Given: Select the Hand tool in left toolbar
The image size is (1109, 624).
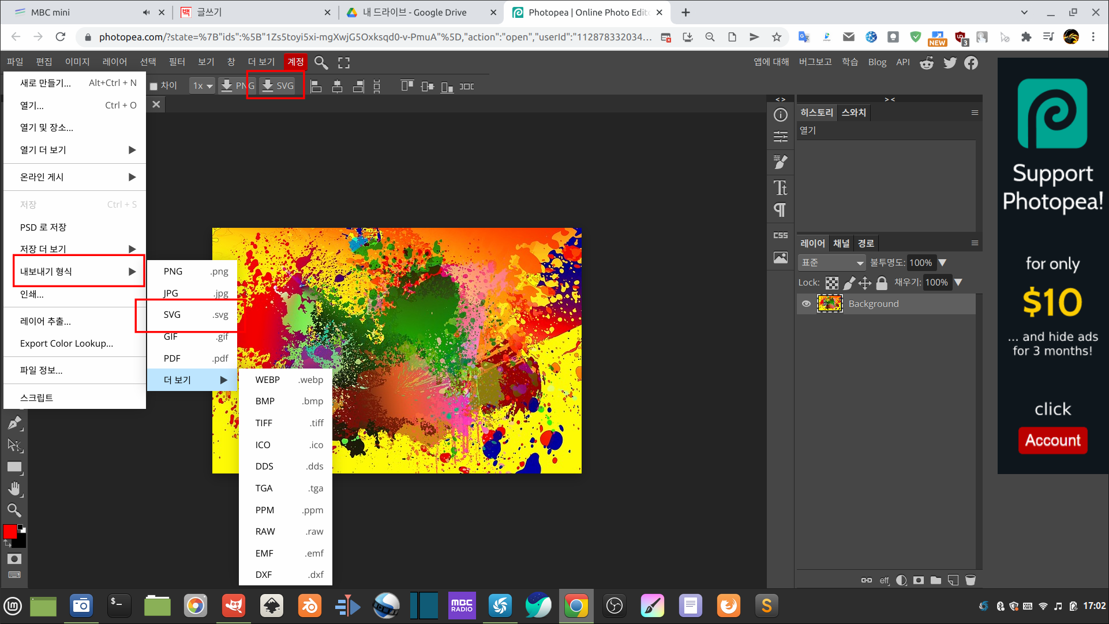Looking at the screenshot, I should (14, 489).
